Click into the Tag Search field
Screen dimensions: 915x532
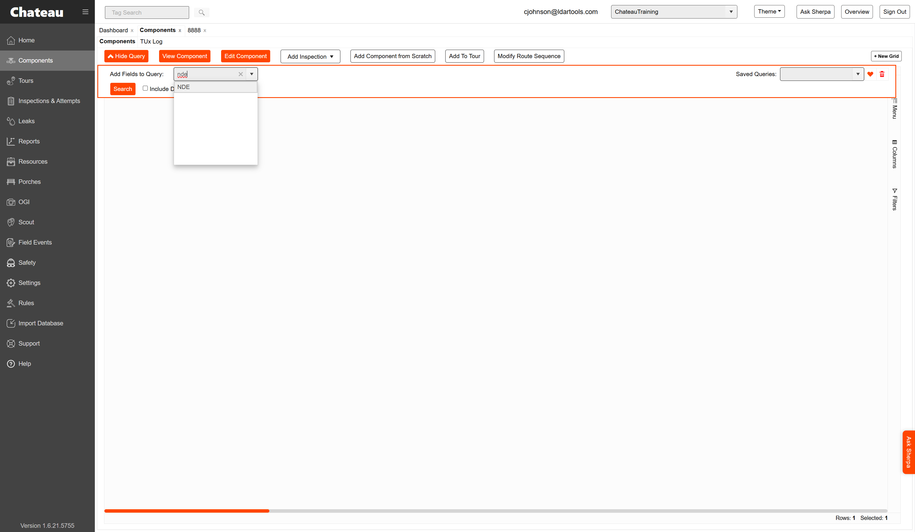(147, 12)
